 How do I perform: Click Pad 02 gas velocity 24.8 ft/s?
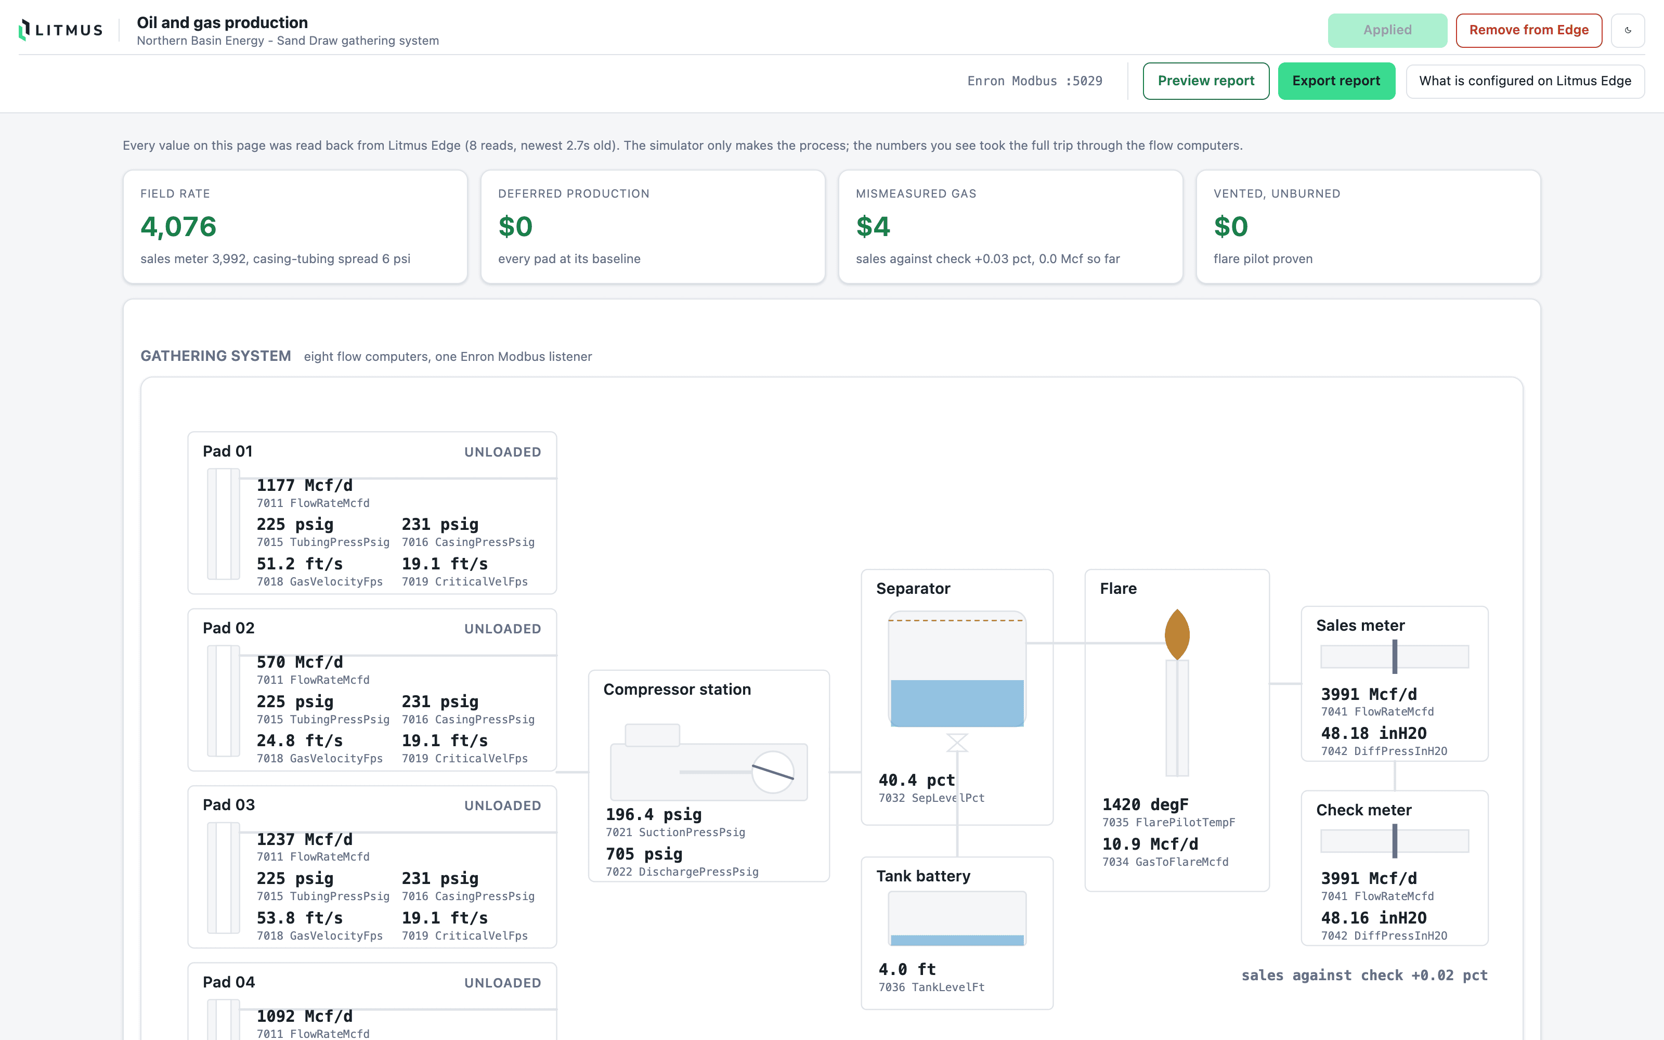(x=299, y=741)
